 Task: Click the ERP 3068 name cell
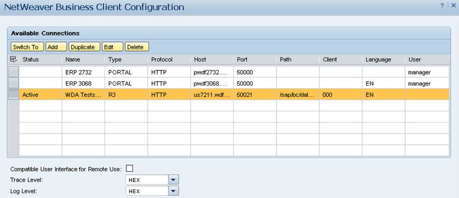[84, 83]
